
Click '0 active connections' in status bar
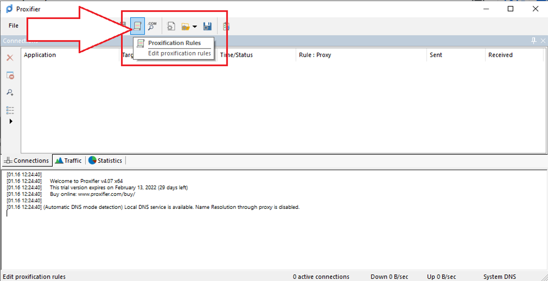pos(321,277)
